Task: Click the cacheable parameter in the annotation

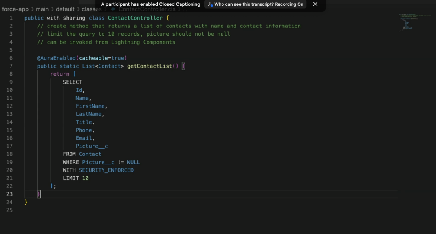Action: pos(93,58)
